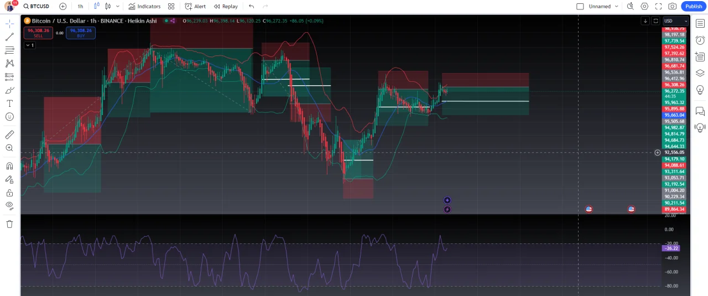
Task: Open the quick search icon
Action: (631, 7)
